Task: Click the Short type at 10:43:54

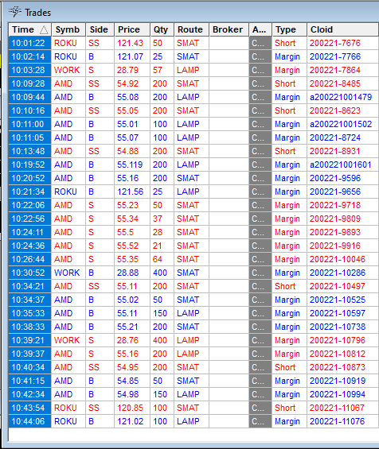Action: [285, 408]
